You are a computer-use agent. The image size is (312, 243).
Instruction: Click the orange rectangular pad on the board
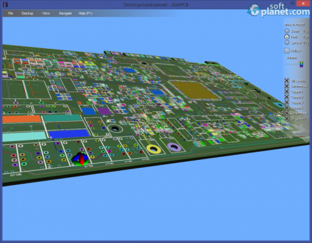pos(22,119)
